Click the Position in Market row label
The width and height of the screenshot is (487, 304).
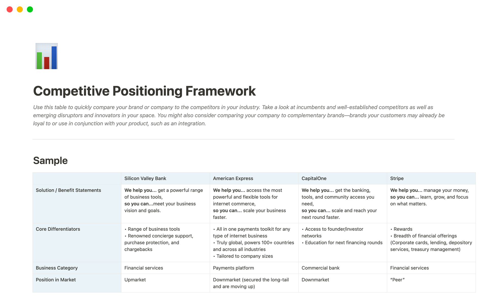(56, 280)
